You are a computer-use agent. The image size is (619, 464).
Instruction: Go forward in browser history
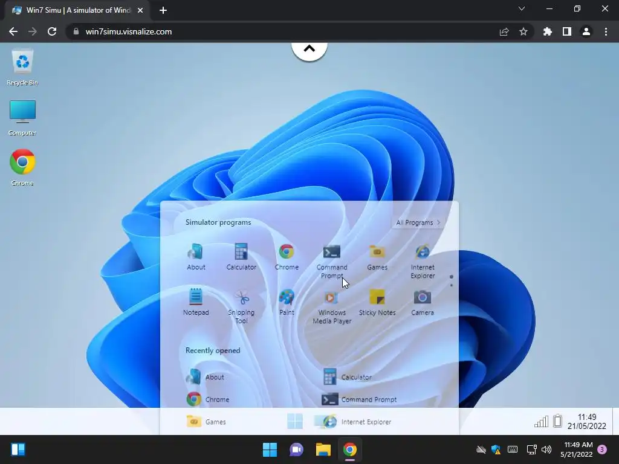[33, 31]
